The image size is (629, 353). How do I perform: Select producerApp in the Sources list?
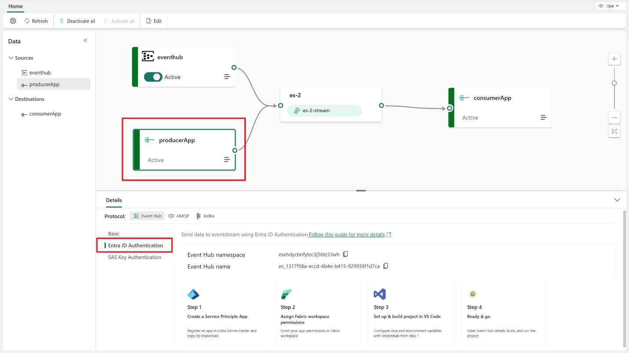(54, 84)
